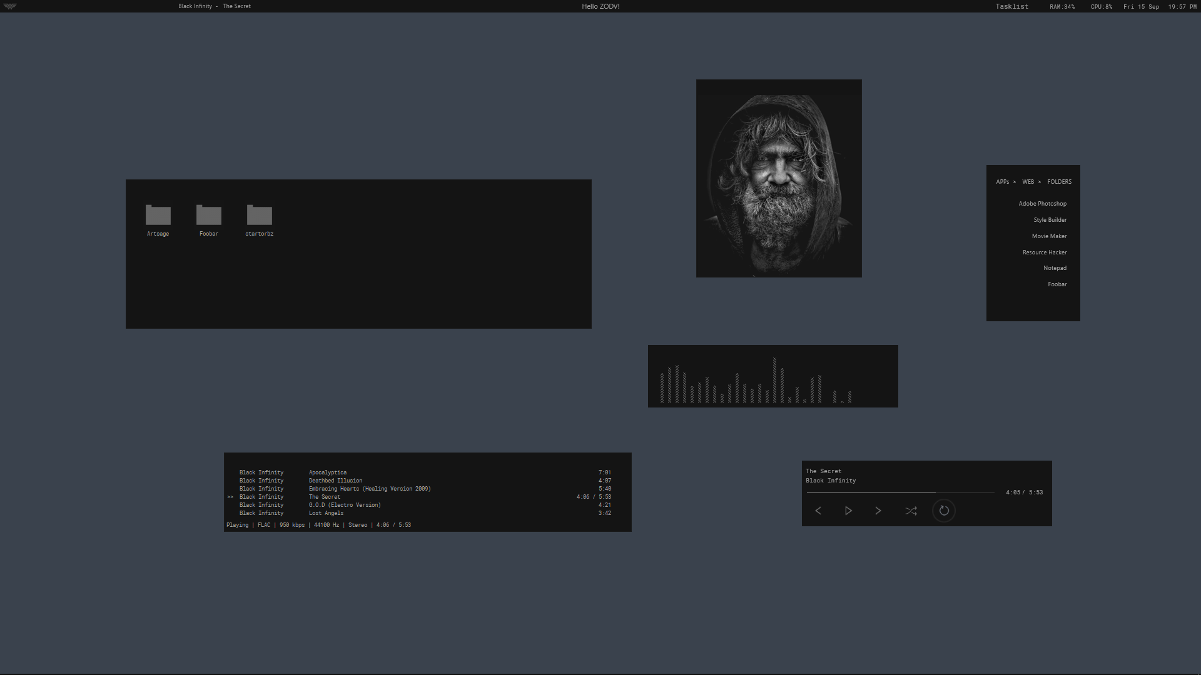The height and width of the screenshot is (675, 1201).
Task: Click the RAM:34% indicator
Action: [x=1062, y=7]
